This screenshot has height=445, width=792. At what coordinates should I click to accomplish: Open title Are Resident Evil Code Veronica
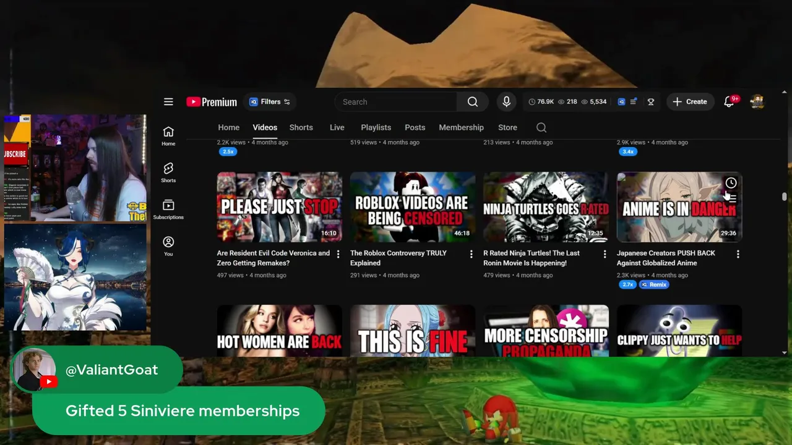click(x=273, y=258)
